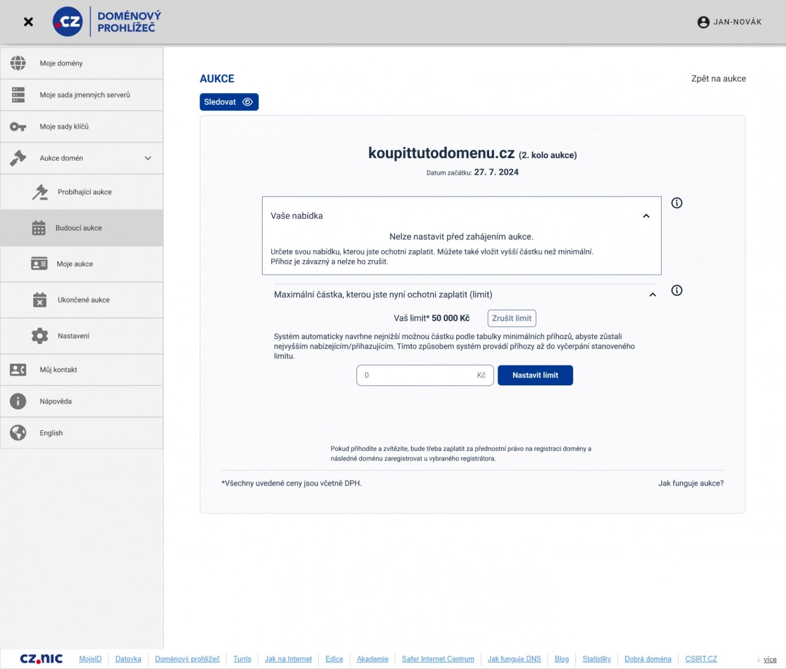Follow the Zpět na aukce link
This screenshot has width=786, height=669.
click(718, 78)
